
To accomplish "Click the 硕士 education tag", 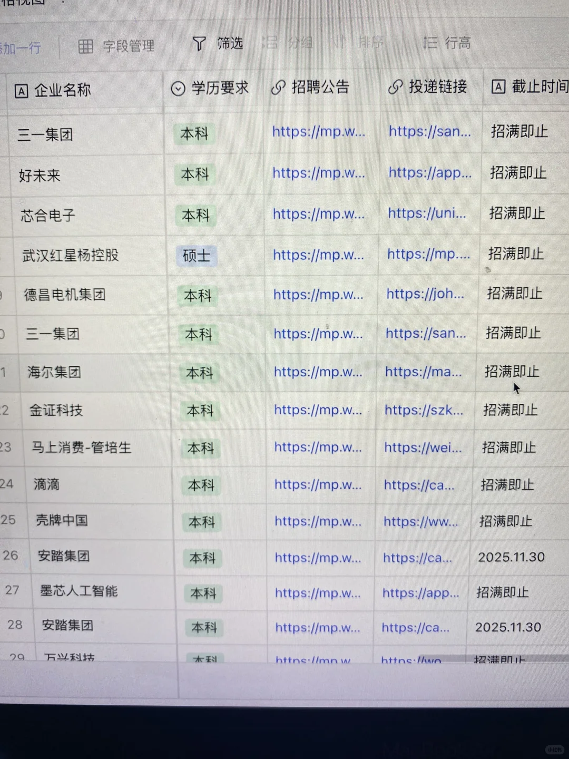I will pyautogui.click(x=197, y=256).
